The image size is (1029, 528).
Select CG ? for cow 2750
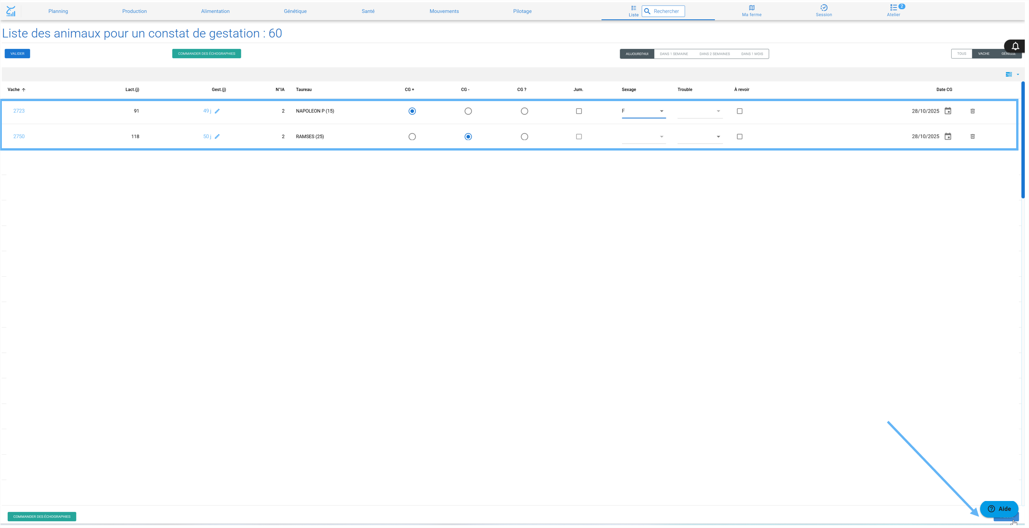point(524,137)
